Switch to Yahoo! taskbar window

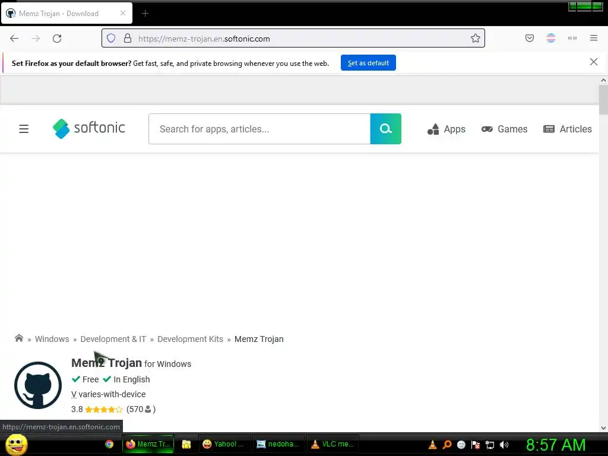224,444
